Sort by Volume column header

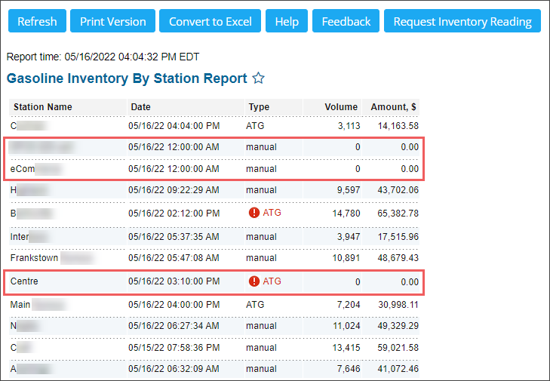(341, 107)
